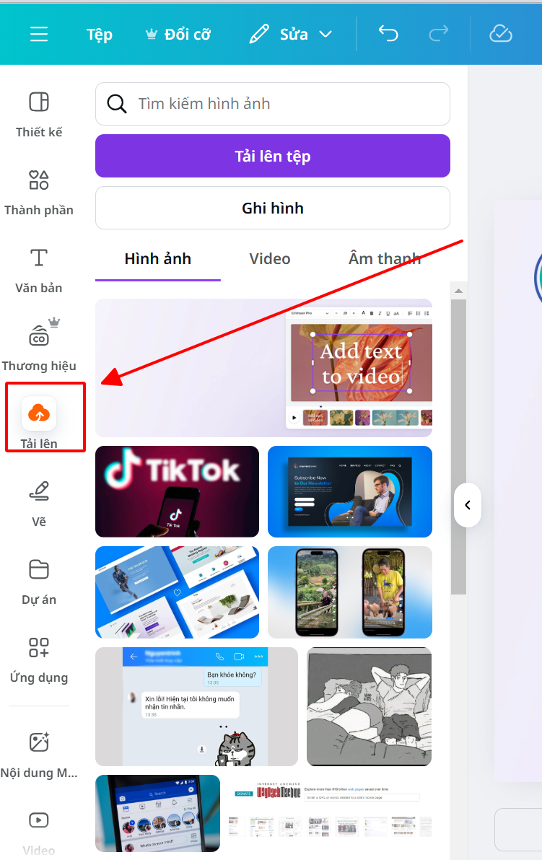Image resolution: width=542 pixels, height=860 pixels.
Task: Open the hamburger main menu
Action: [38, 34]
